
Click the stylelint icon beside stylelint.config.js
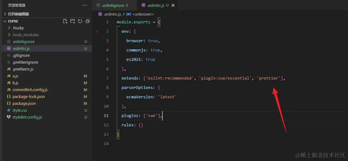pyautogui.click(x=9, y=117)
